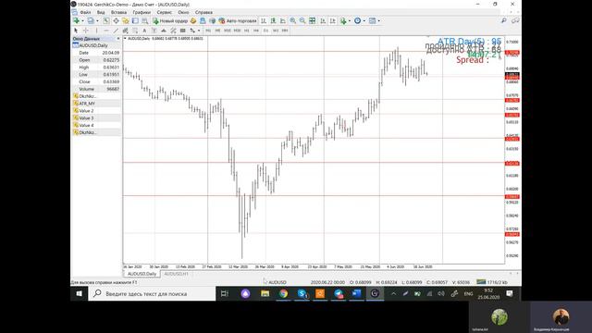Tile chart windows with grid icon
The height and width of the screenshot is (333, 592).
(313, 20)
